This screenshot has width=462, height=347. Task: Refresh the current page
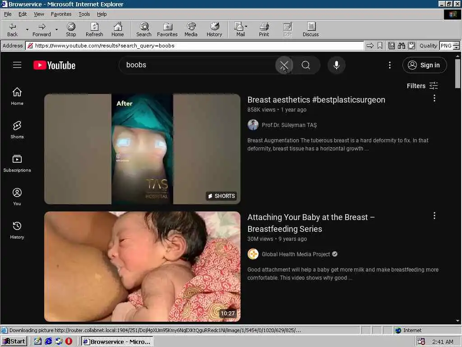click(x=94, y=29)
